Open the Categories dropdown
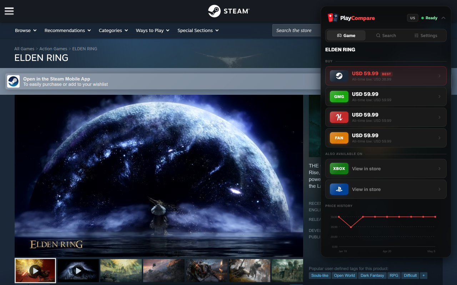The height and width of the screenshot is (285, 457). click(114, 31)
